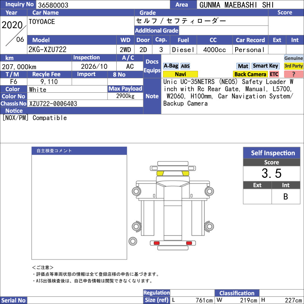Click the Unic Safety Loader note text
Image resolution: width=304 pixels, height=304 pixels.
tap(228, 93)
